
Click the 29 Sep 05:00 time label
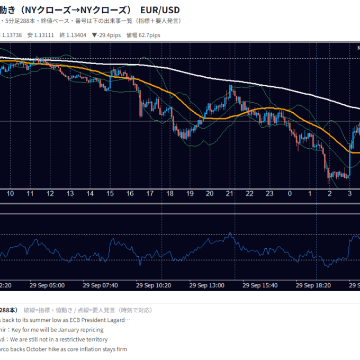47,285
